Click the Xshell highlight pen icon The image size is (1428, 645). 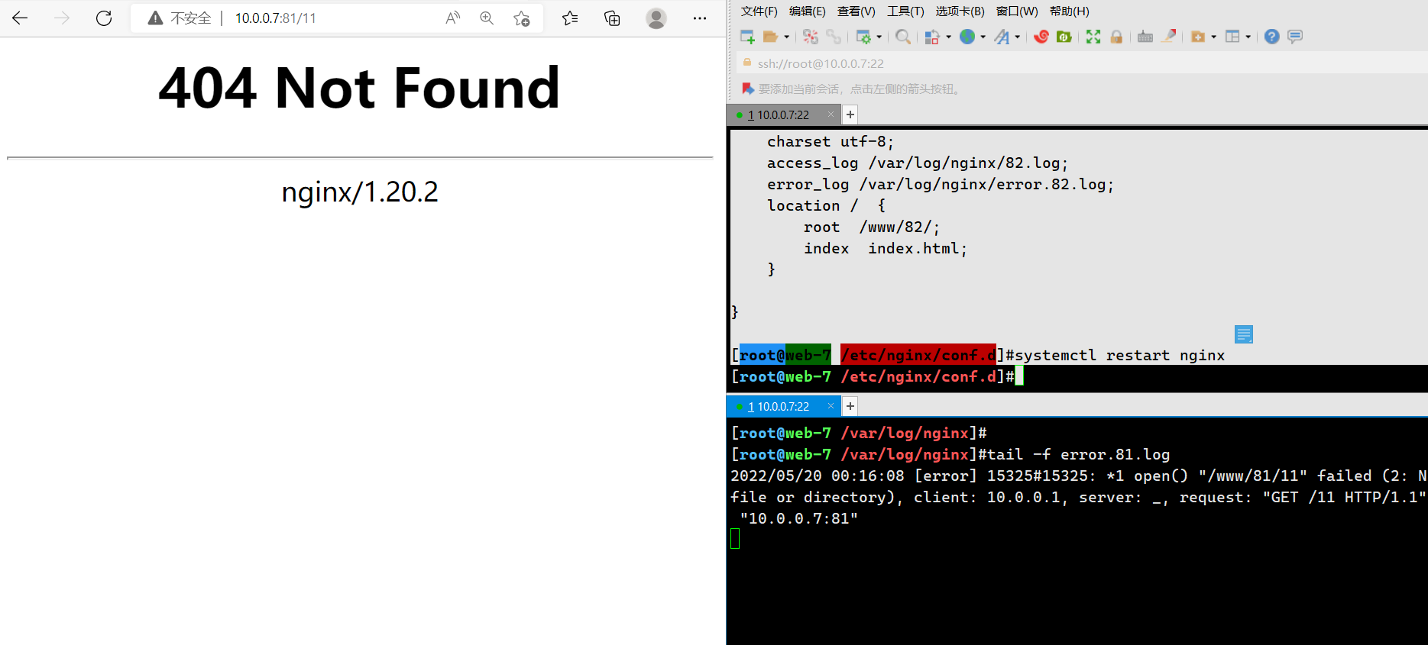coord(1168,36)
